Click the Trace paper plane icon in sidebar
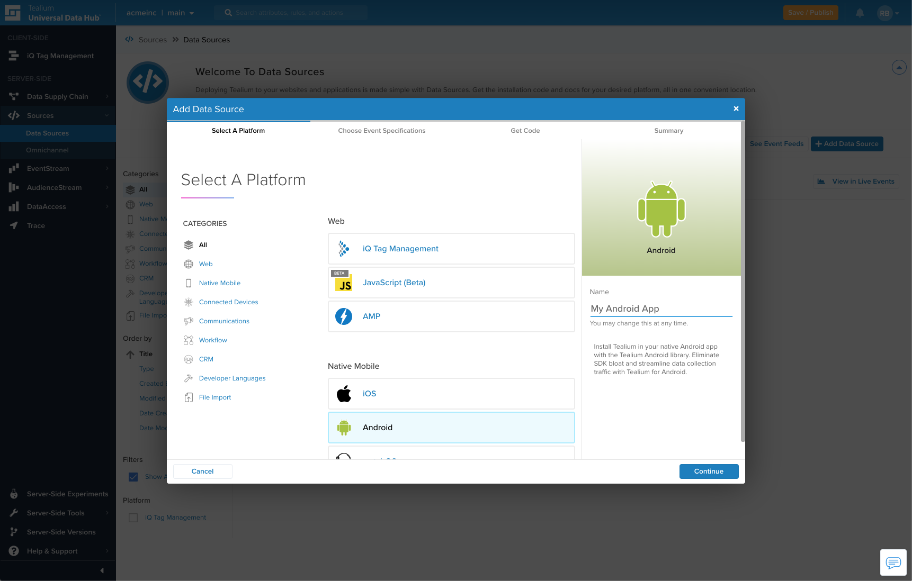The height and width of the screenshot is (581, 912). pos(14,225)
